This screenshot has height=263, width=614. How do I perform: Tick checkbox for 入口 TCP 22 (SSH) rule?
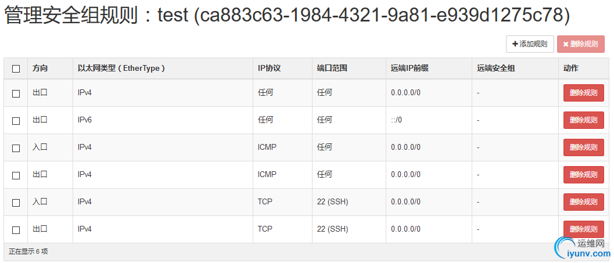pyautogui.click(x=16, y=203)
